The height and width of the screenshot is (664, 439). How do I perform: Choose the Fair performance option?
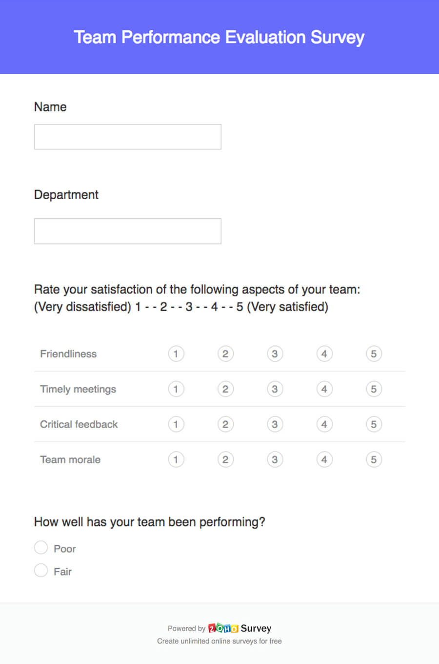click(41, 570)
